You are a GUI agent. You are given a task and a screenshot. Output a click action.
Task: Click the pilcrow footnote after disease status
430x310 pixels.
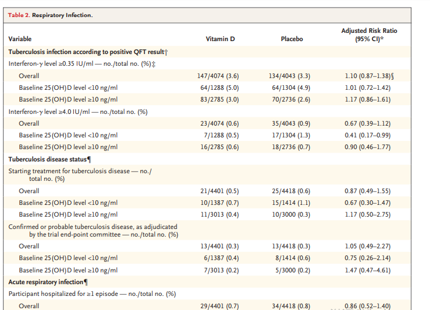89,159
